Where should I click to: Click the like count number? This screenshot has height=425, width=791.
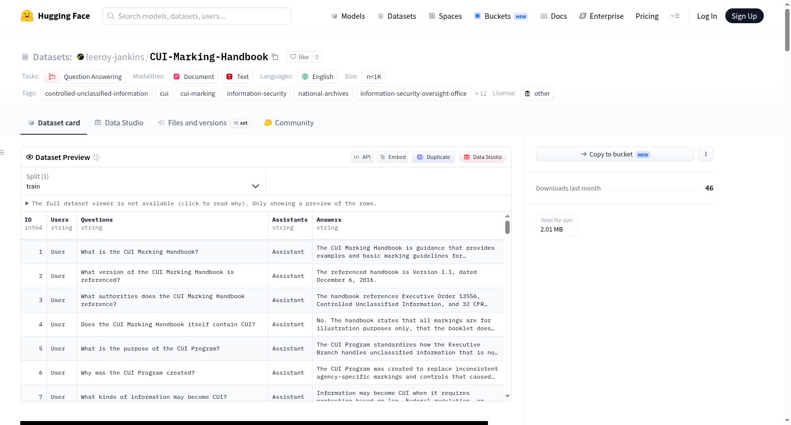pos(317,57)
